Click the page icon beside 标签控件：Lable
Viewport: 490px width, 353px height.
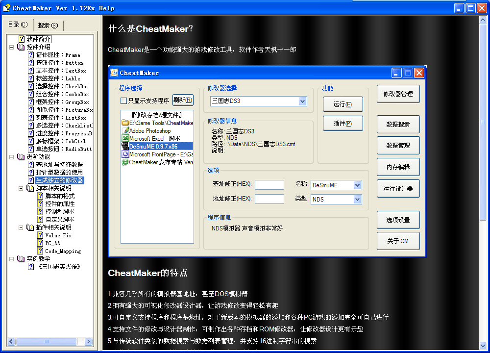click(x=31, y=78)
